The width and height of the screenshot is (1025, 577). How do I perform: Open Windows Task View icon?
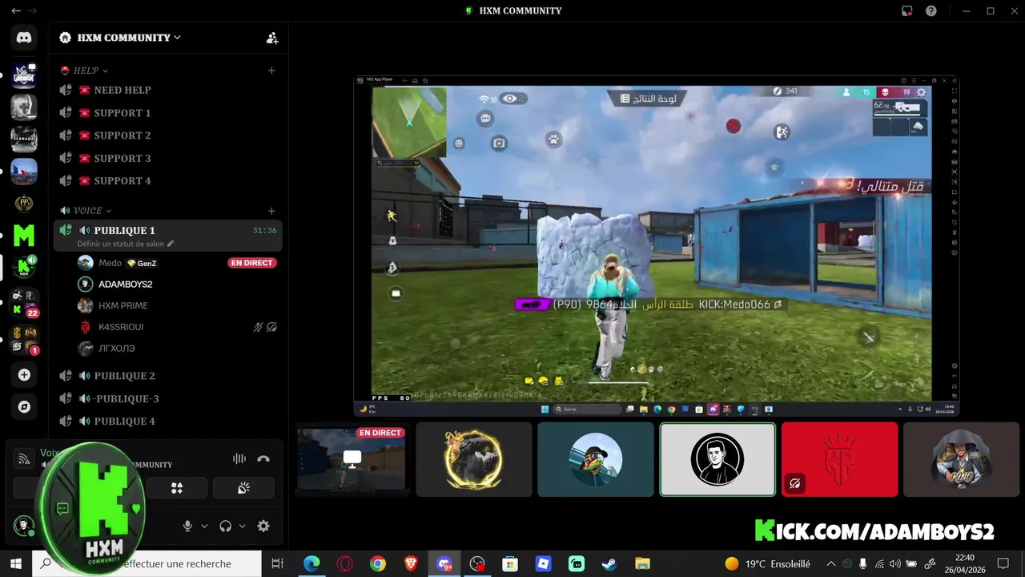(x=277, y=564)
